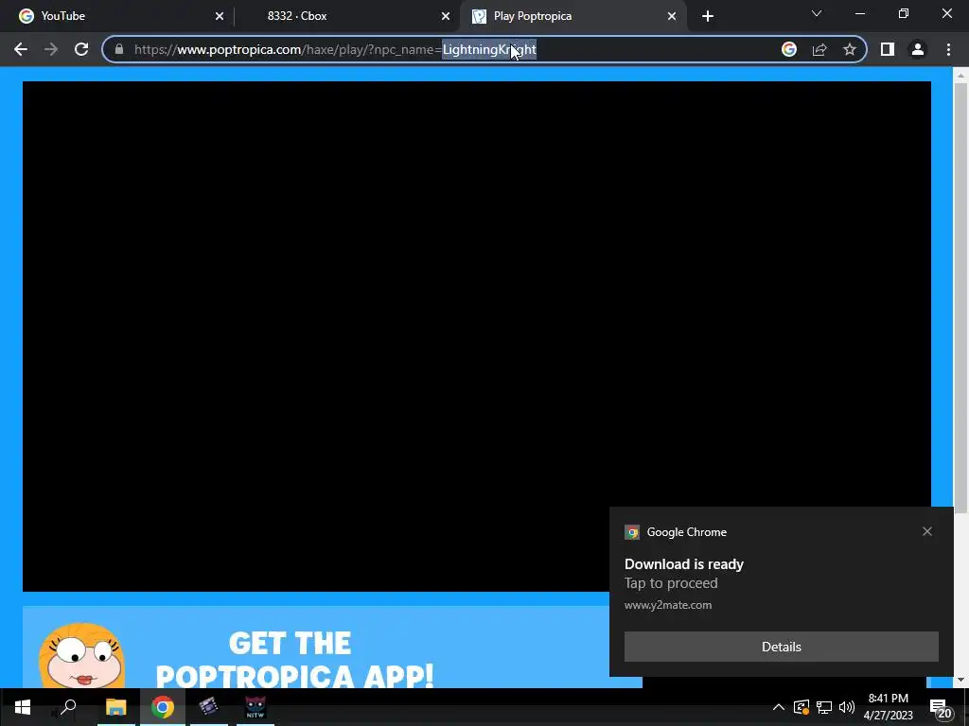View site information via lock icon
This screenshot has height=726, width=969.
tap(119, 49)
